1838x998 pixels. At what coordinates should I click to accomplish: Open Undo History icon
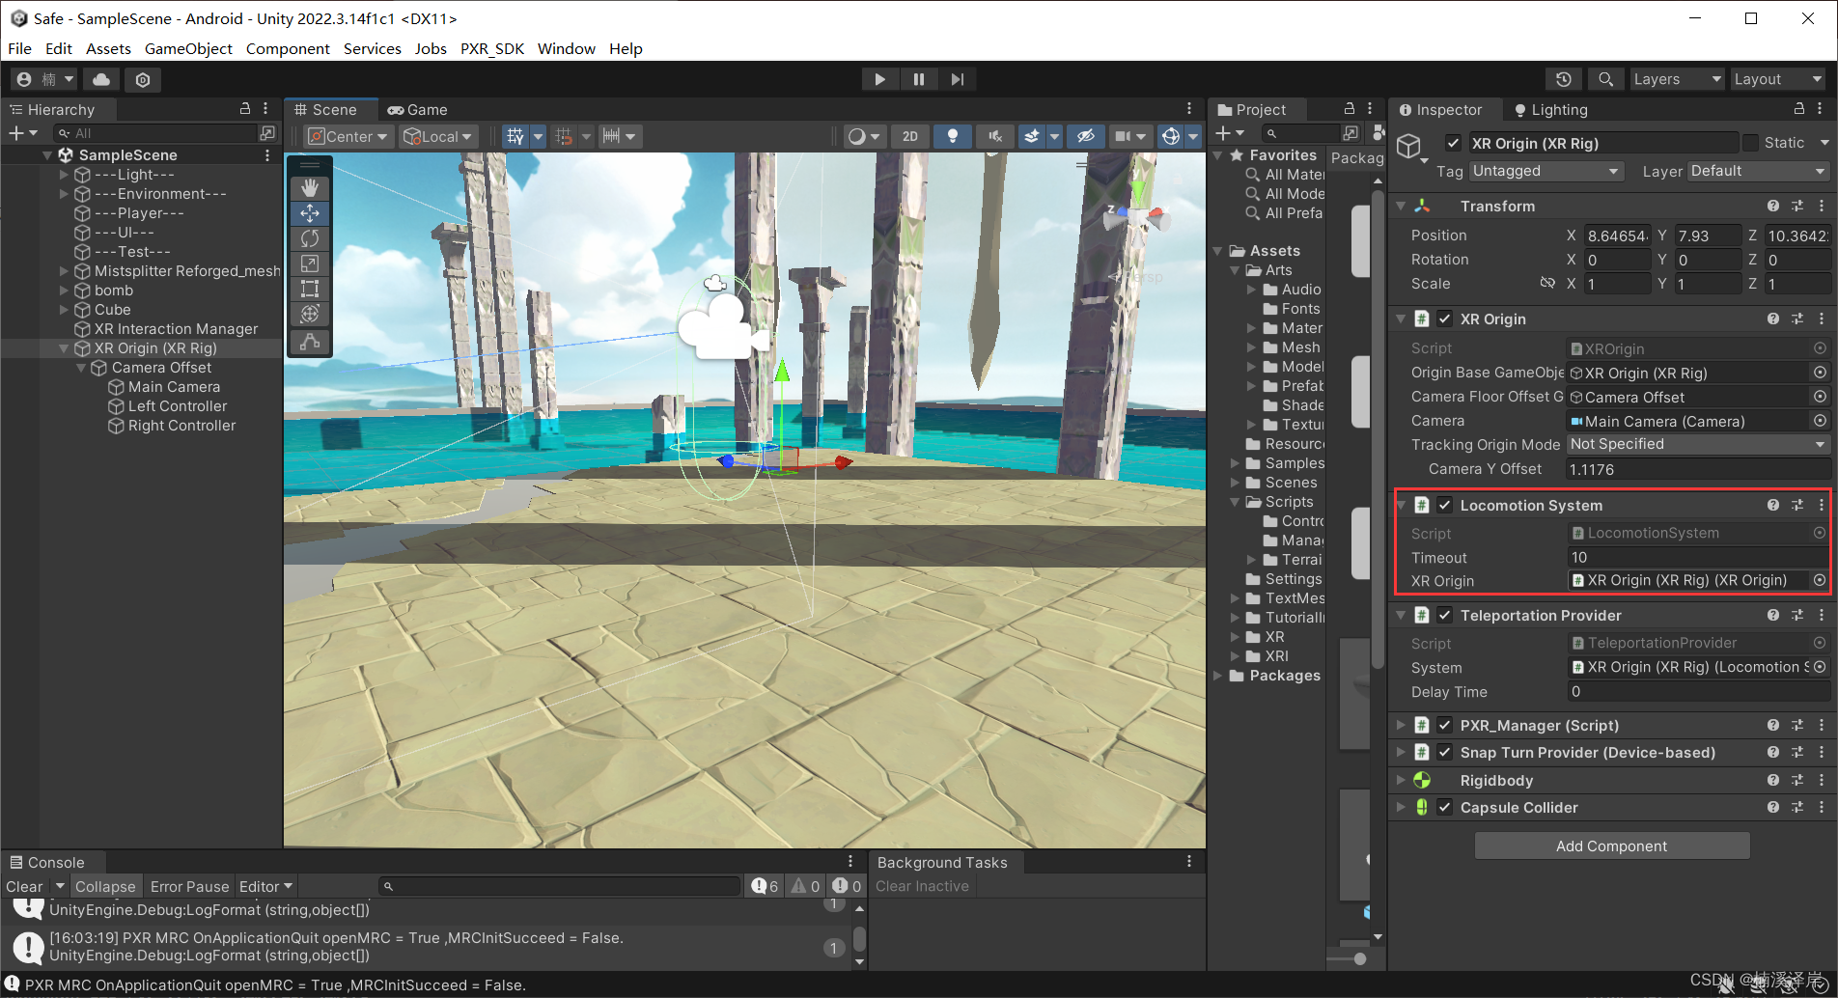(1564, 79)
